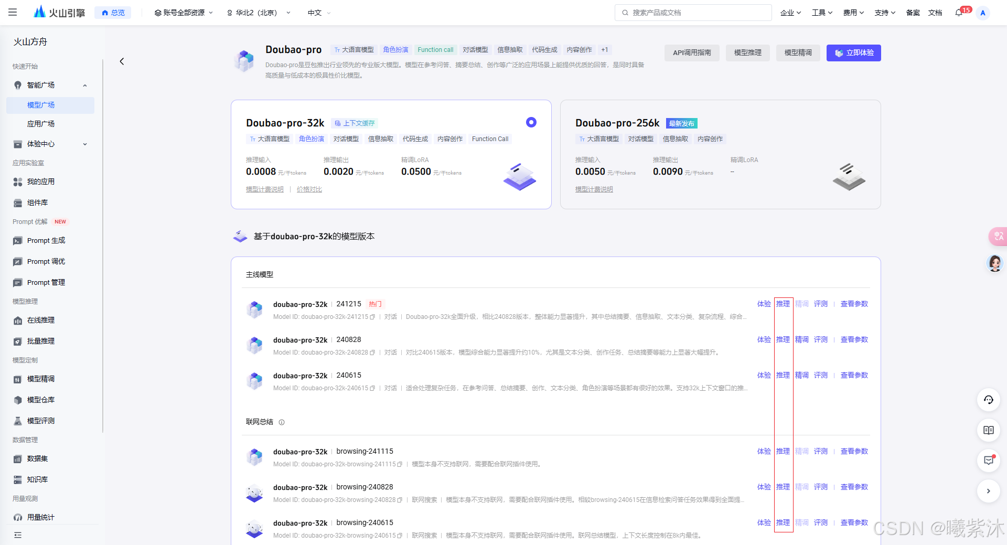Screen dimensions: 1007x545
Task: Click 推理 for doubao-pro-32k 241215
Action: coord(783,304)
